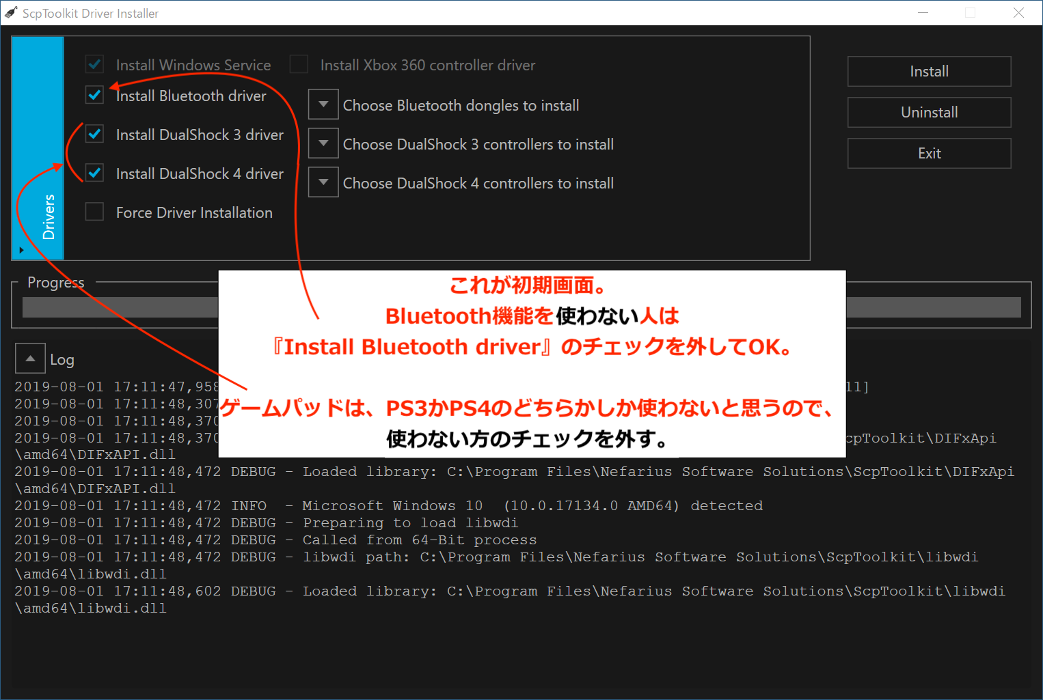Click the 'Choose DualShock 3 controllers to install' label
This screenshot has width=1043, height=700.
(x=478, y=144)
